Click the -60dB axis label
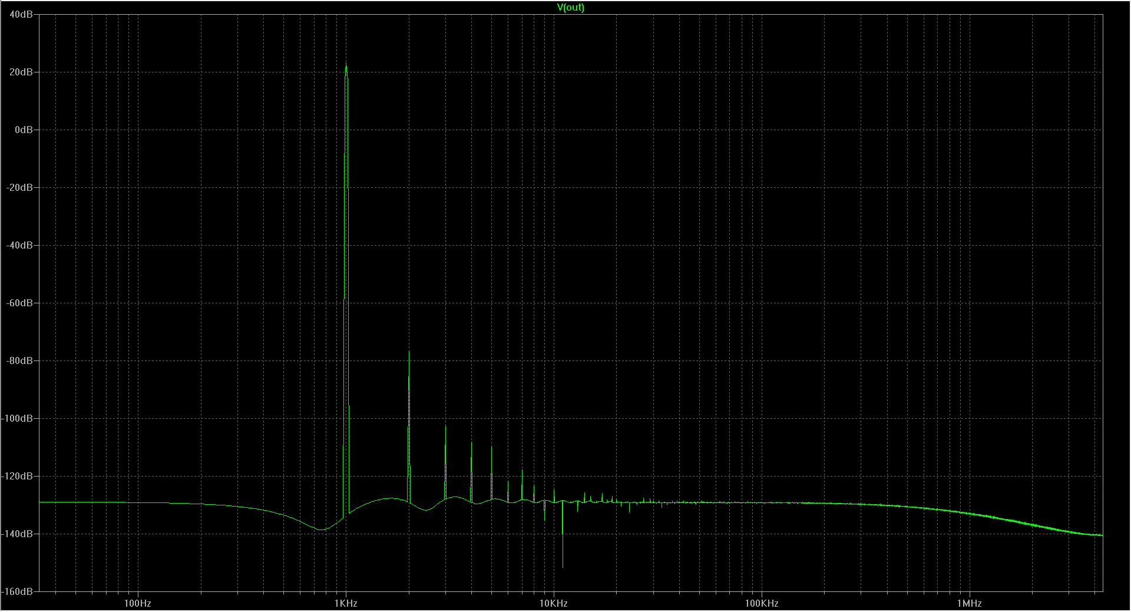The image size is (1131, 612). [19, 303]
